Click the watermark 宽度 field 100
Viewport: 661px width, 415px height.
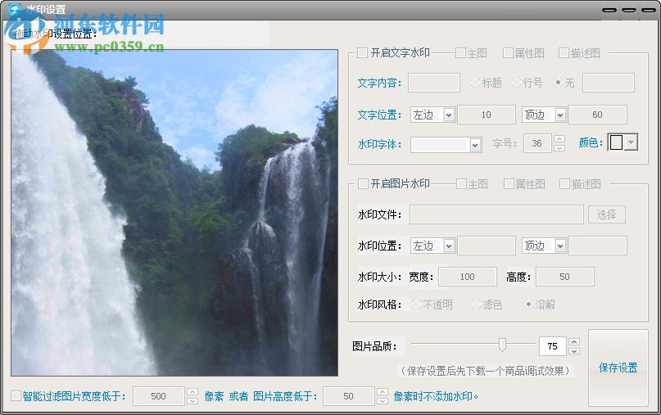pos(468,277)
